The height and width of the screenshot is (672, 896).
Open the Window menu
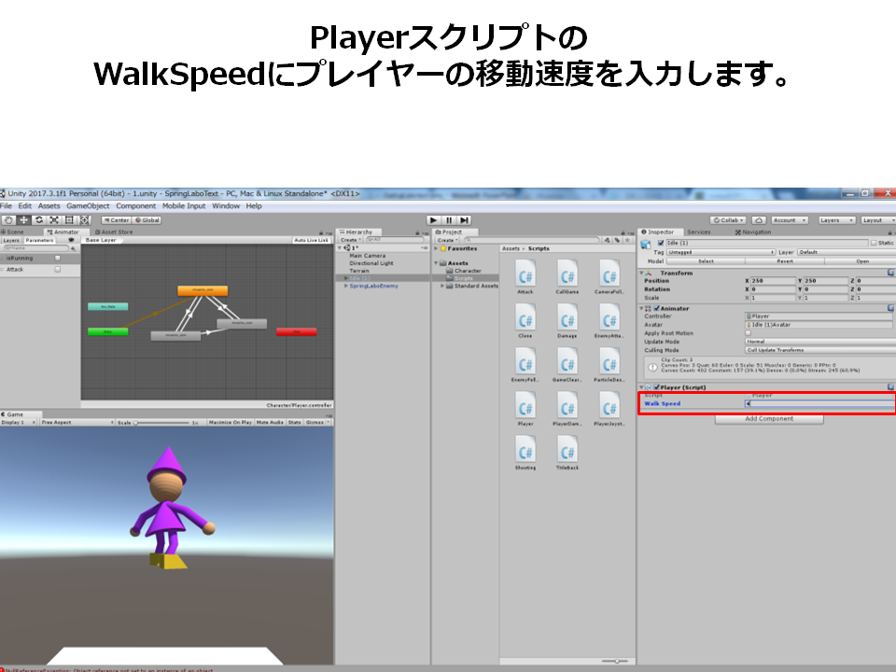pyautogui.click(x=226, y=206)
